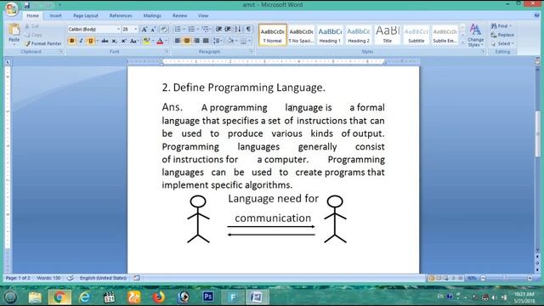Apply the Subtitle style

pyautogui.click(x=416, y=35)
